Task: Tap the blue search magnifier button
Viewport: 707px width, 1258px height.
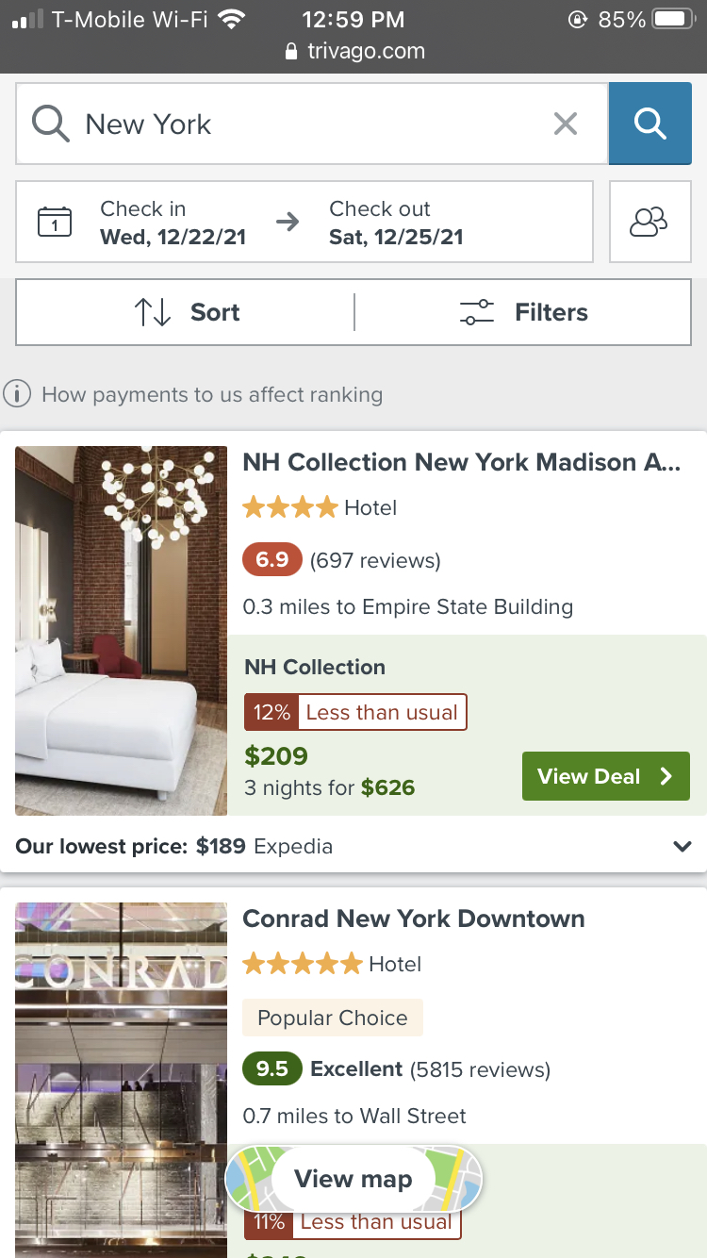Action: tap(649, 124)
